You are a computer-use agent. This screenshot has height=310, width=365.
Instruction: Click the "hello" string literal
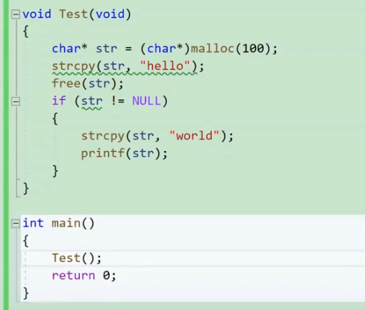pos(165,66)
